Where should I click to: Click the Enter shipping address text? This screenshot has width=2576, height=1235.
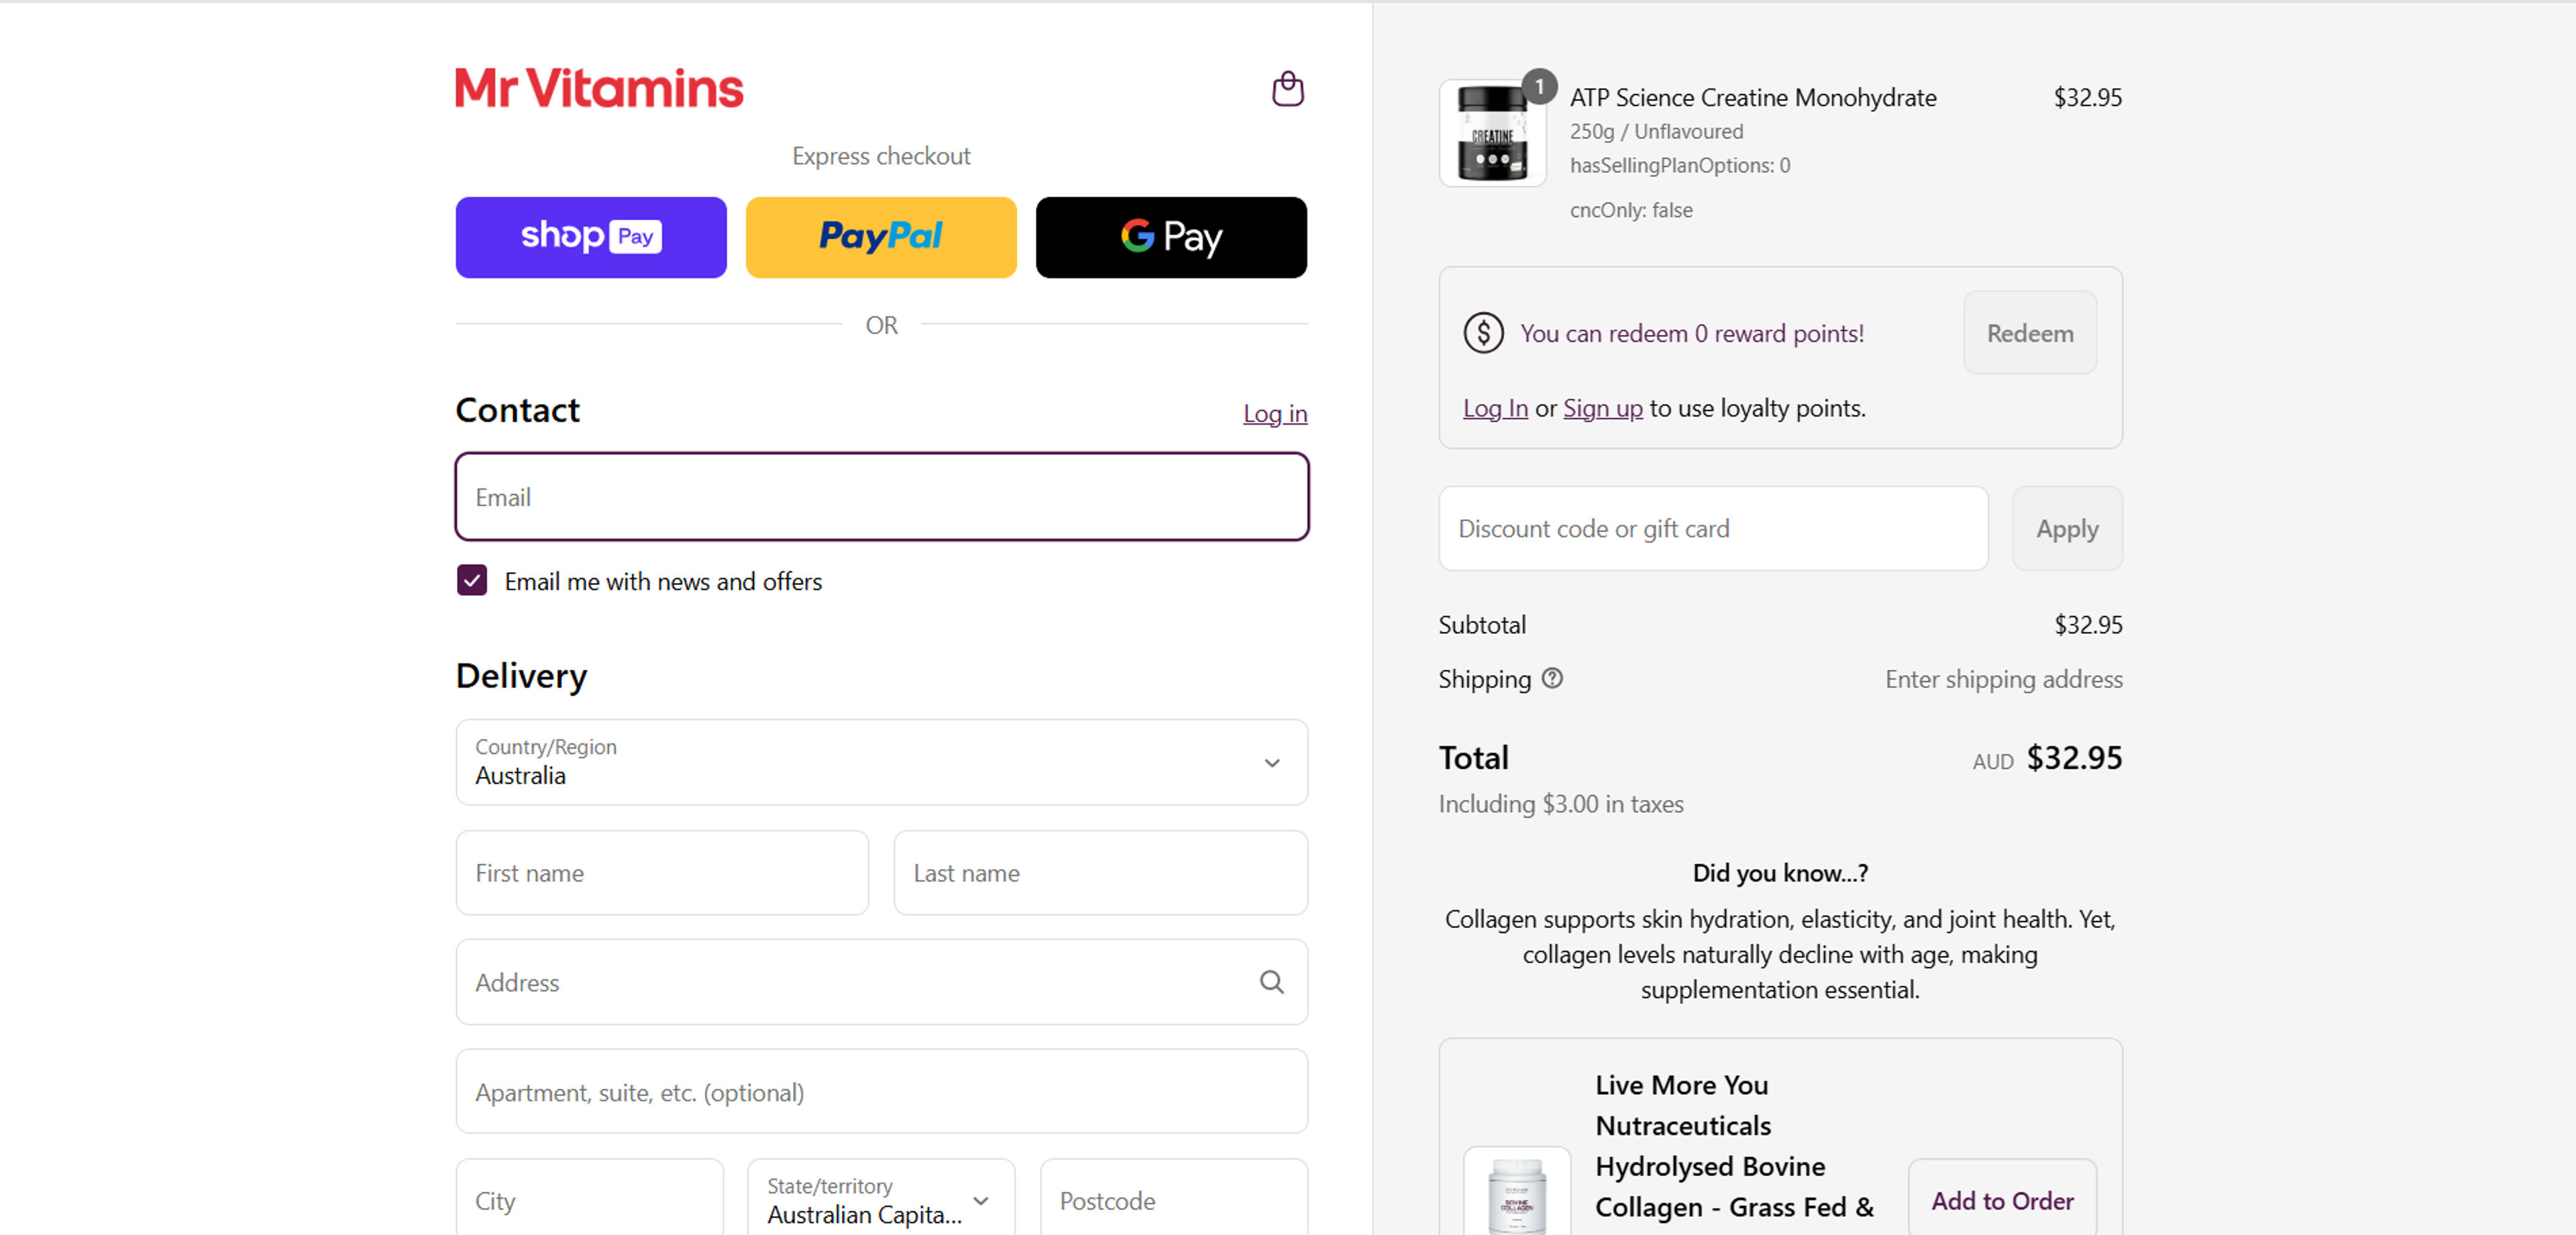coord(2003,679)
